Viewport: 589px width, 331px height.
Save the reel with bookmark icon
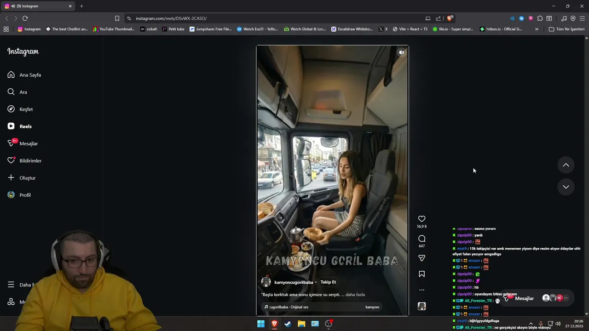422,274
